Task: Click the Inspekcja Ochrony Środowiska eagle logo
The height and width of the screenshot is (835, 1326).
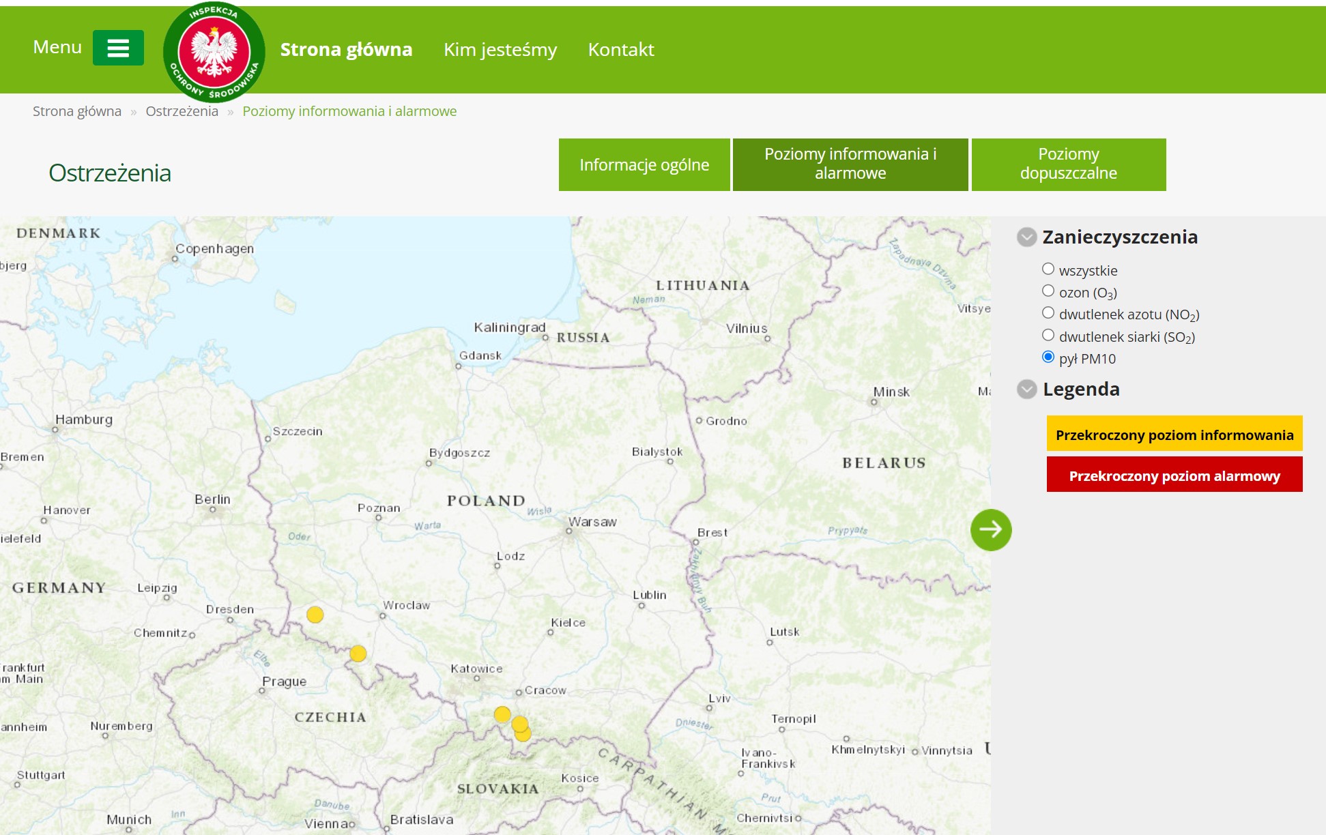Action: [214, 52]
